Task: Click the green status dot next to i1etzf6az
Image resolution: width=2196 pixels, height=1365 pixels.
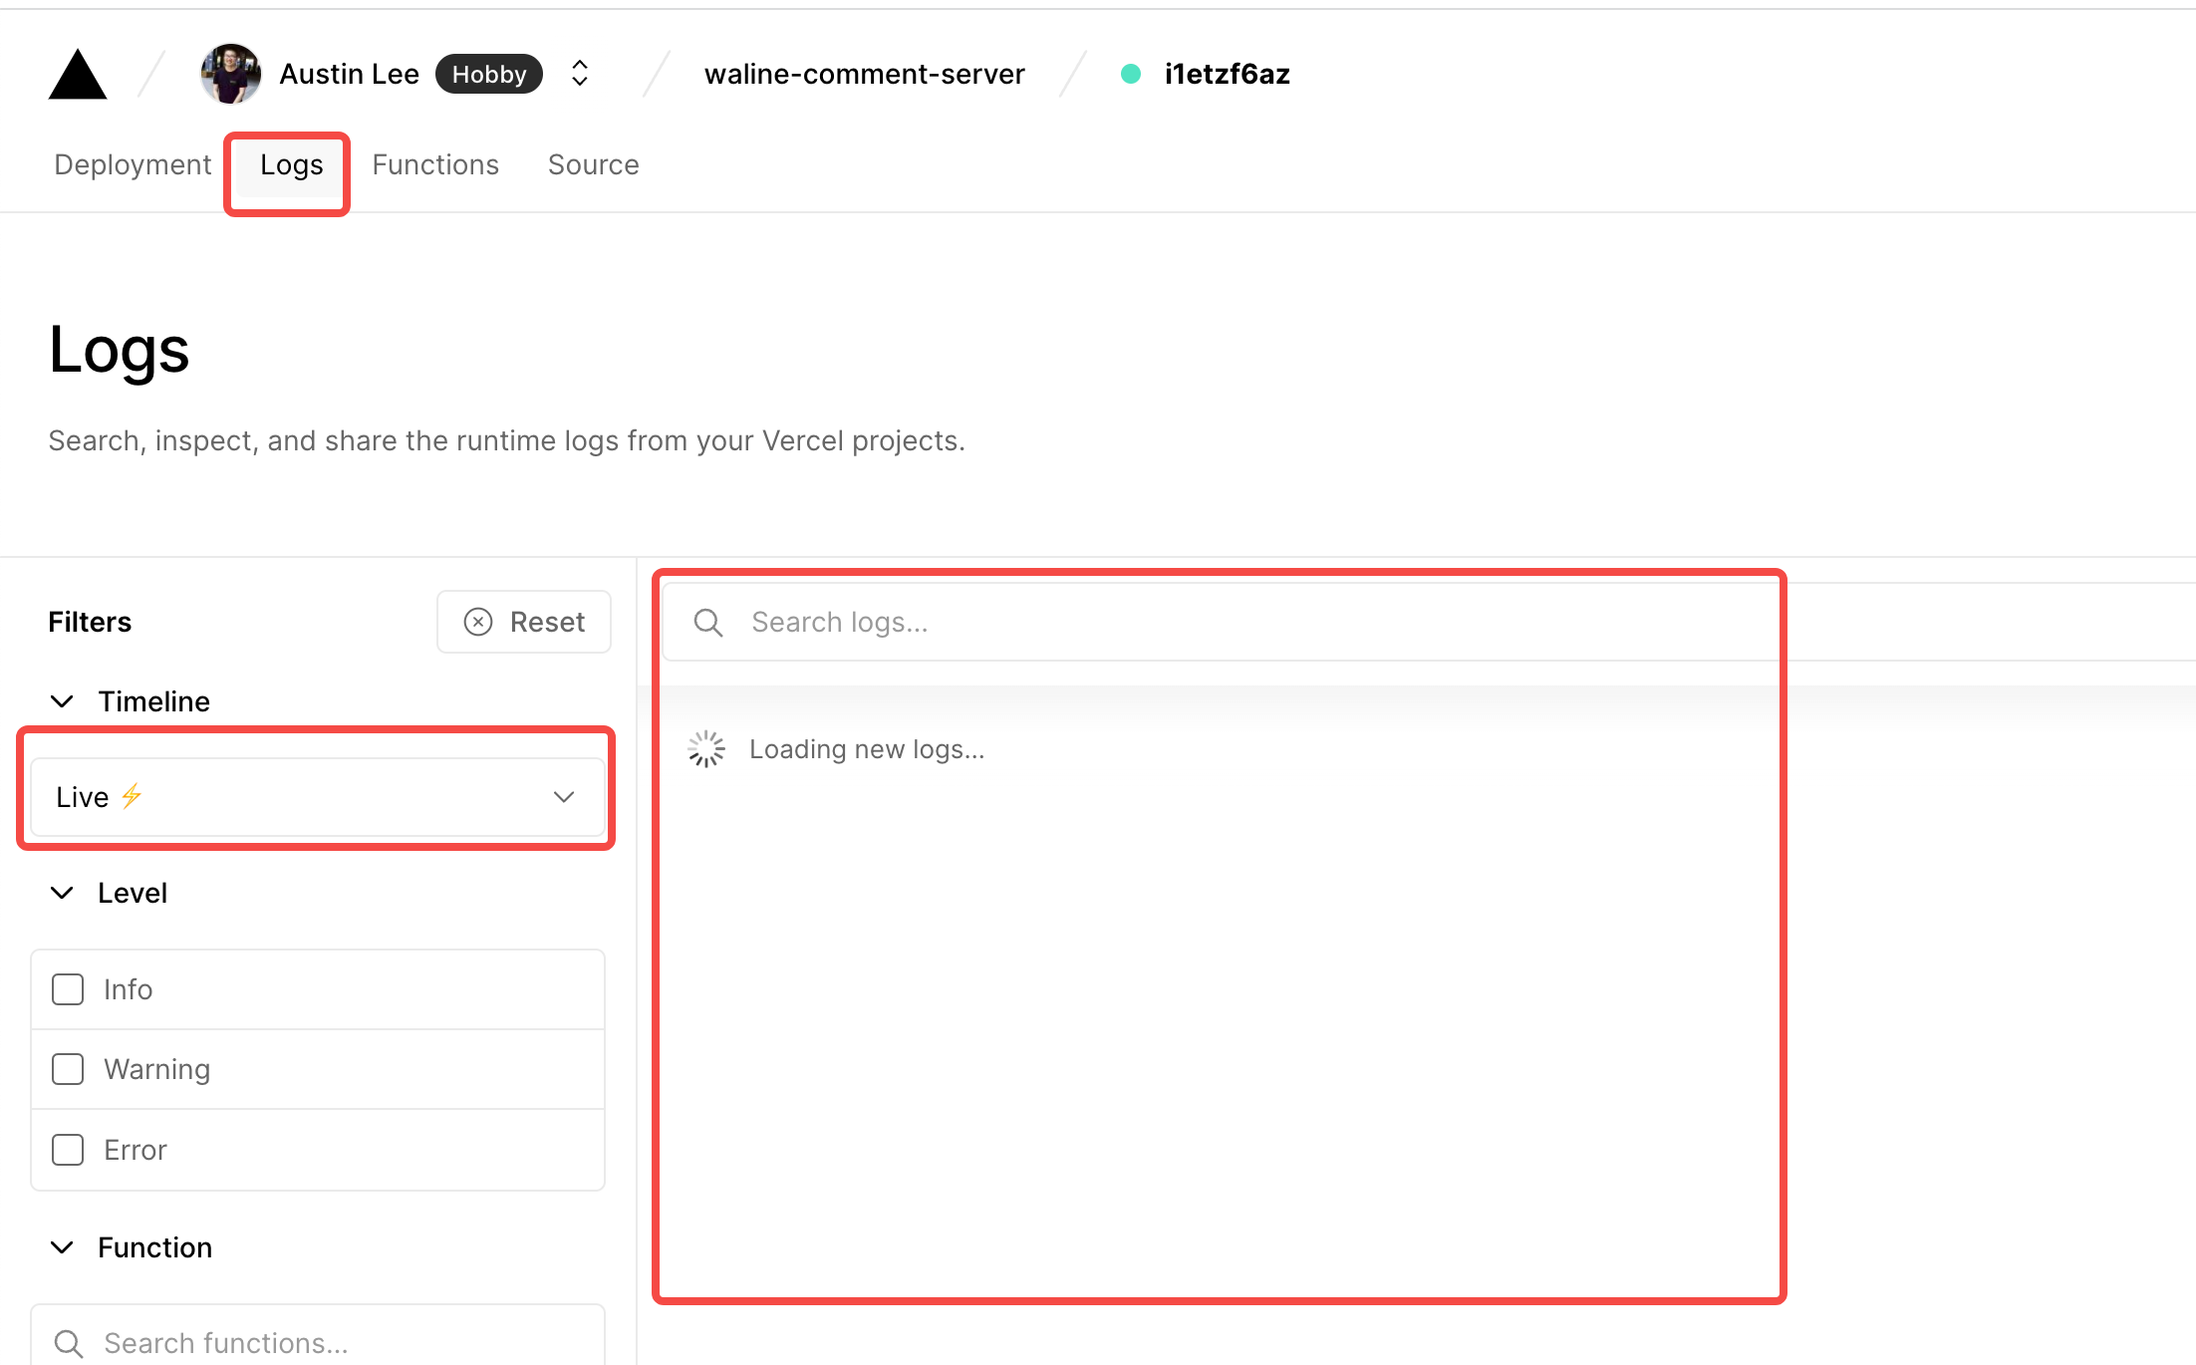Action: tap(1131, 73)
